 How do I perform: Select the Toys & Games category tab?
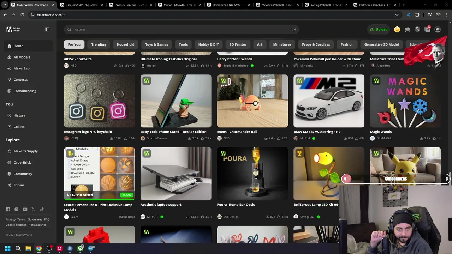[x=156, y=44]
